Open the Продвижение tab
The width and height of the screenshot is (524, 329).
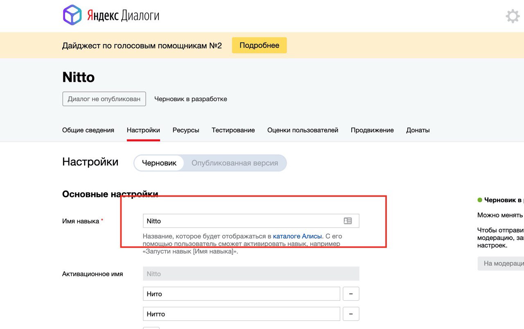[372, 130]
